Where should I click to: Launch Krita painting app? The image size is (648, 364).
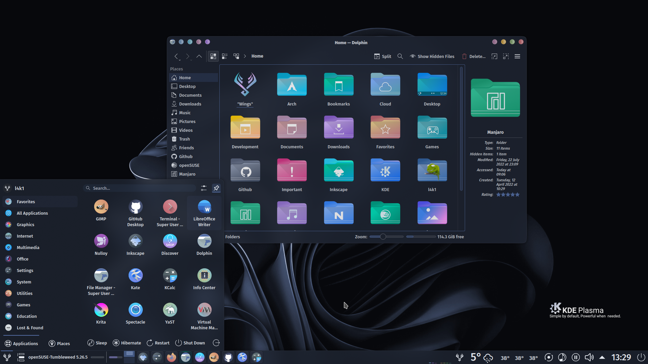pyautogui.click(x=101, y=314)
